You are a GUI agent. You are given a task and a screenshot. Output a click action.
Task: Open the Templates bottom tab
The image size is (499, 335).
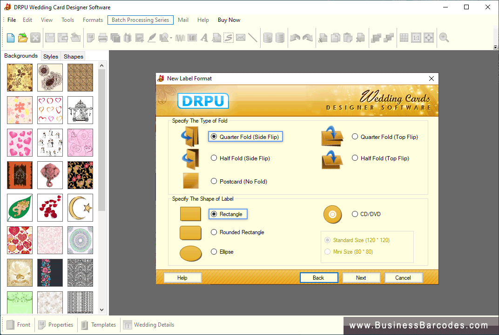99,325
